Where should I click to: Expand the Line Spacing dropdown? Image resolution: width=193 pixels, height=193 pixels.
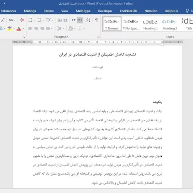click(60, 28)
